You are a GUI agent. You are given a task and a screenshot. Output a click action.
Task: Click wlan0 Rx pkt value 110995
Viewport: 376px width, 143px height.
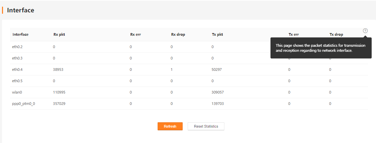click(x=59, y=92)
